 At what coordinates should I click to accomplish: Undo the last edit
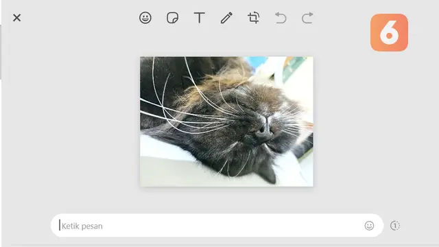coord(281,18)
